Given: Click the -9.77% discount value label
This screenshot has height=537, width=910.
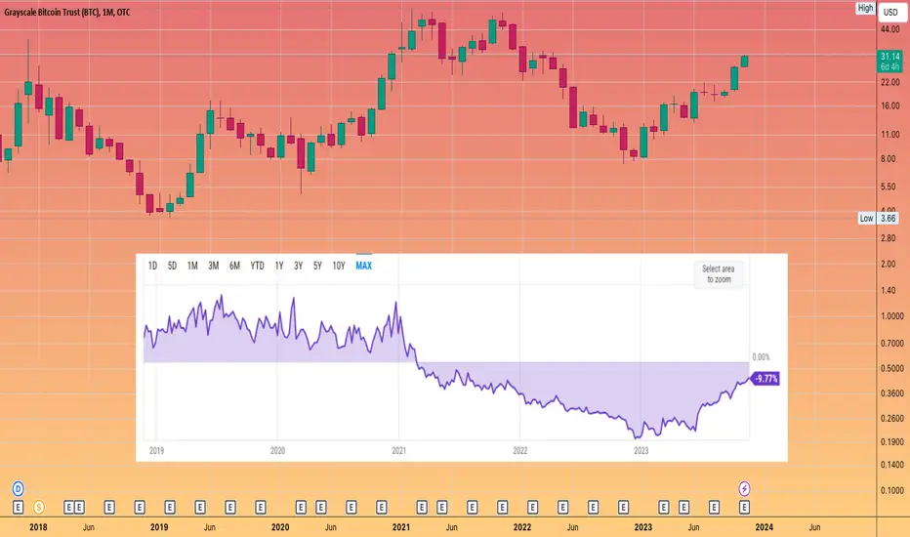Looking at the screenshot, I should pyautogui.click(x=766, y=379).
